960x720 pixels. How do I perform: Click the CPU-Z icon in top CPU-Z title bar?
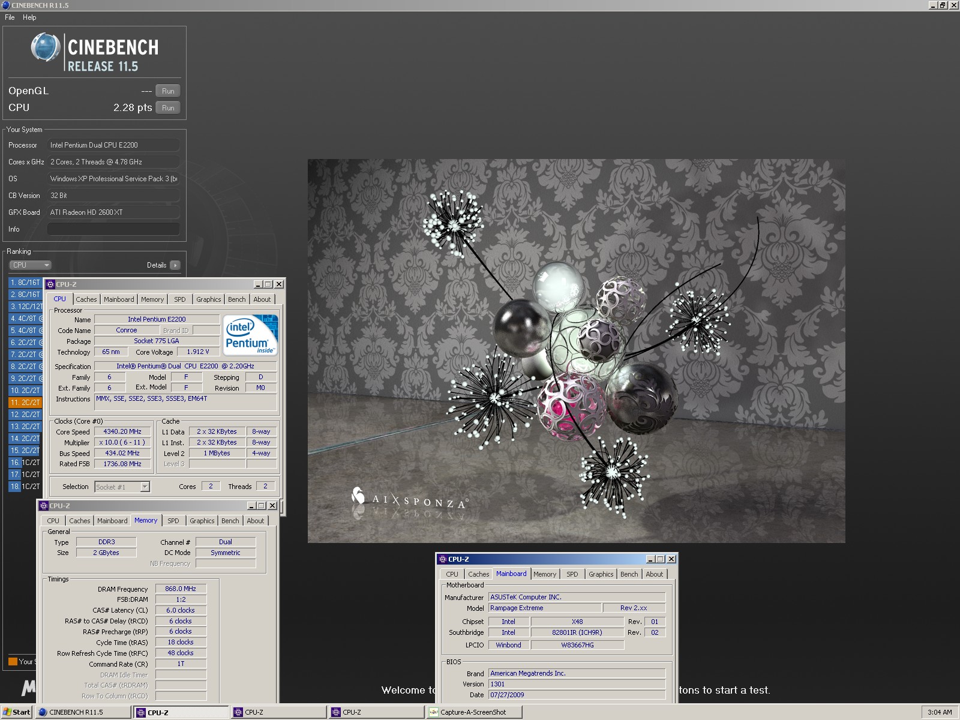(x=50, y=284)
